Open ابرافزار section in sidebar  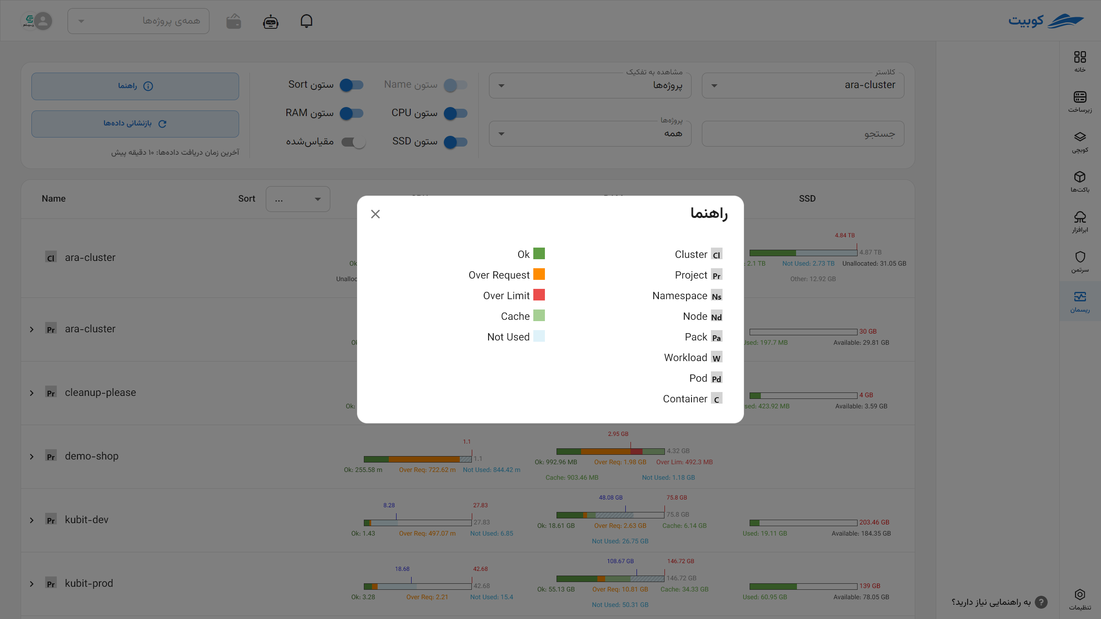point(1080,222)
